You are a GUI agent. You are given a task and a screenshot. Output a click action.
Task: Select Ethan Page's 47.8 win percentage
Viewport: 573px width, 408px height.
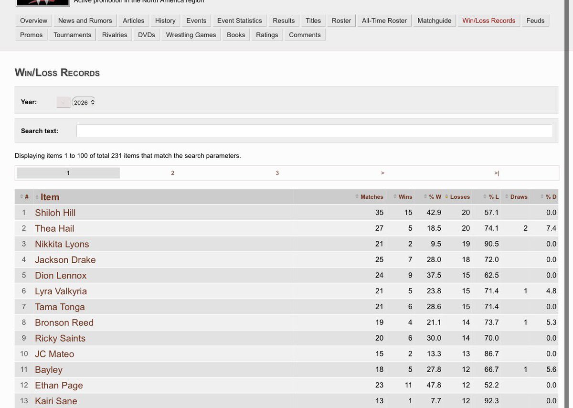(434, 386)
